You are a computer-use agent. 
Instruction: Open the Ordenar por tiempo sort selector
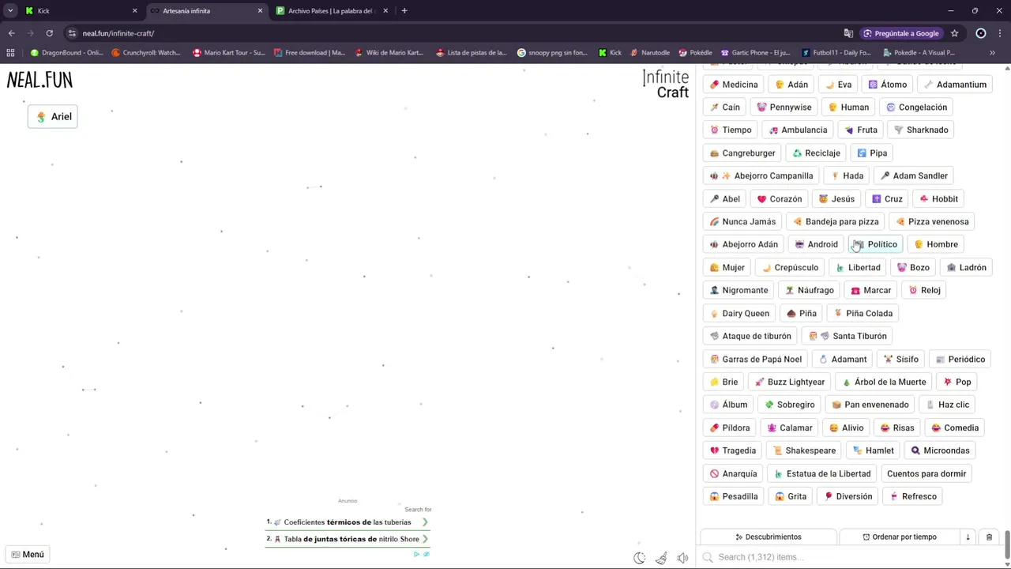pyautogui.click(x=900, y=537)
